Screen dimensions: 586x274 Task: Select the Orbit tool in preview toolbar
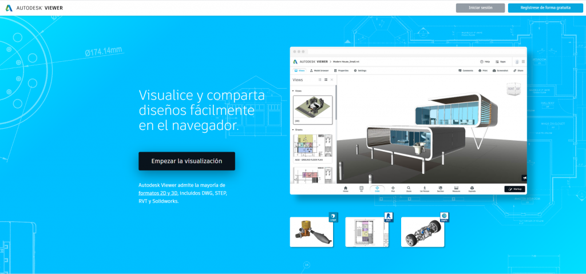click(x=377, y=189)
